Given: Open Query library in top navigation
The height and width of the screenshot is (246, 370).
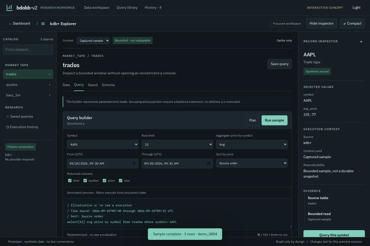Looking at the screenshot, I should coord(127,8).
